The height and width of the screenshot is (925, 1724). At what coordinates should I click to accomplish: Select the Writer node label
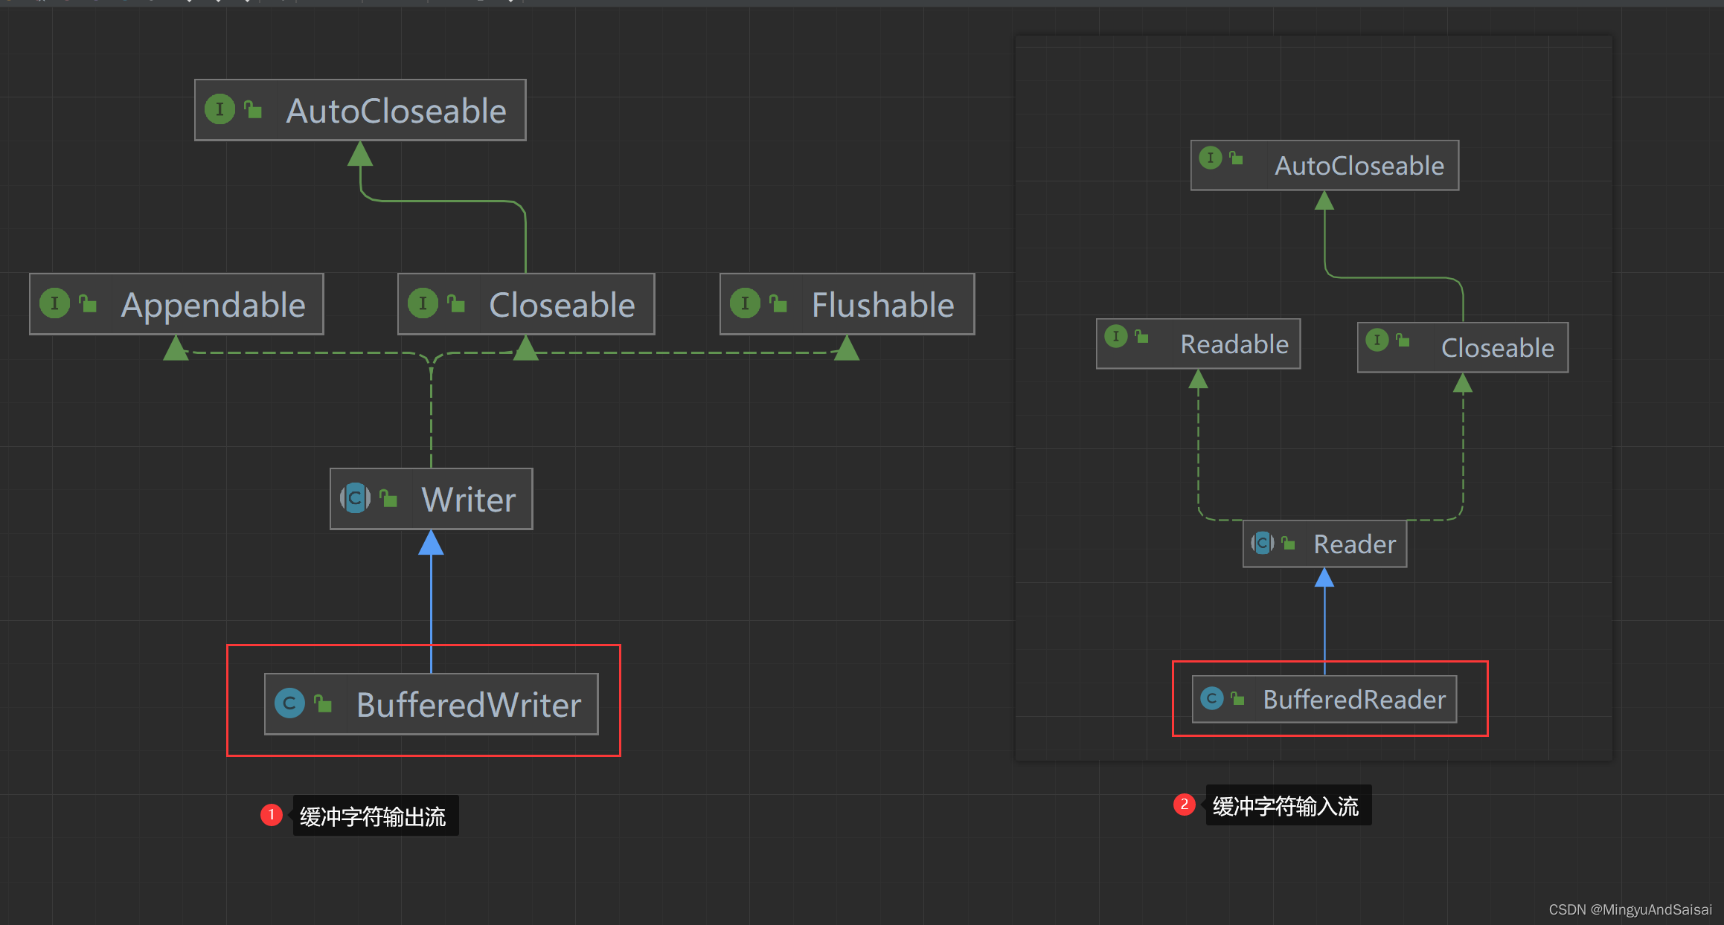click(469, 500)
